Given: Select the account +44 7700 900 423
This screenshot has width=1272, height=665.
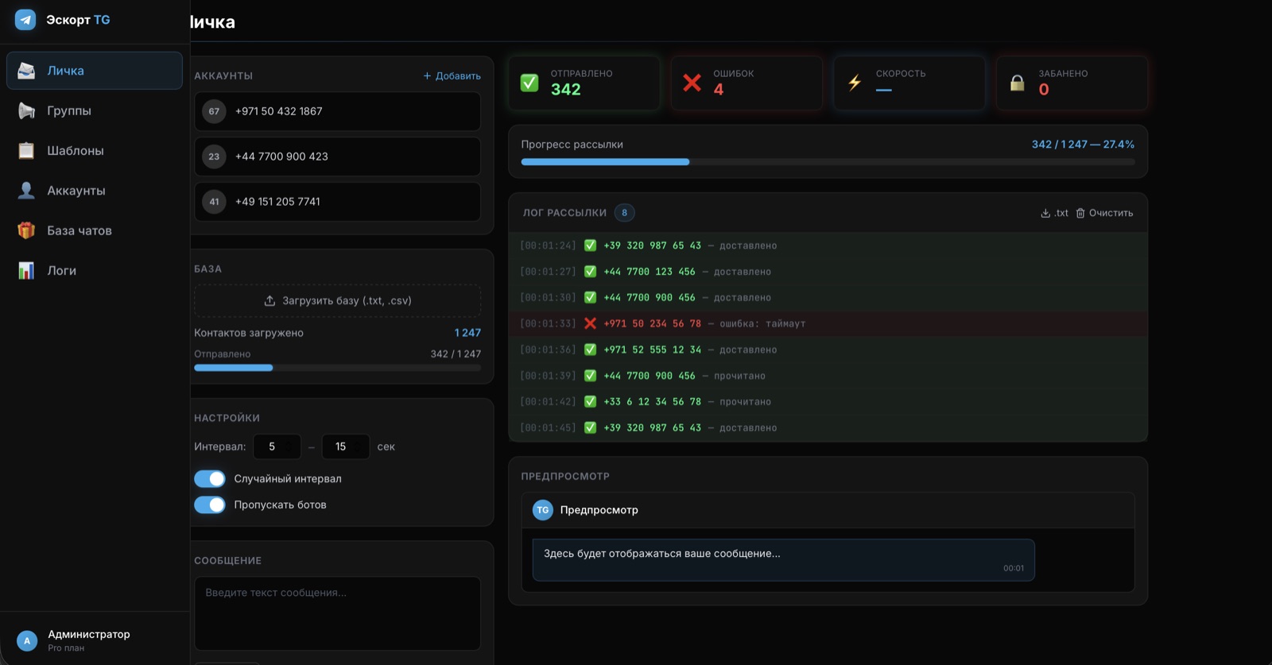Looking at the screenshot, I should tap(337, 157).
